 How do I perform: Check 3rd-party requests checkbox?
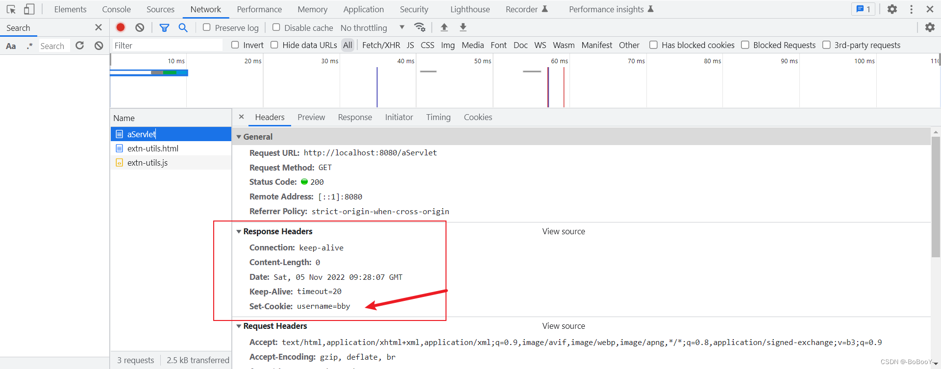(x=826, y=45)
